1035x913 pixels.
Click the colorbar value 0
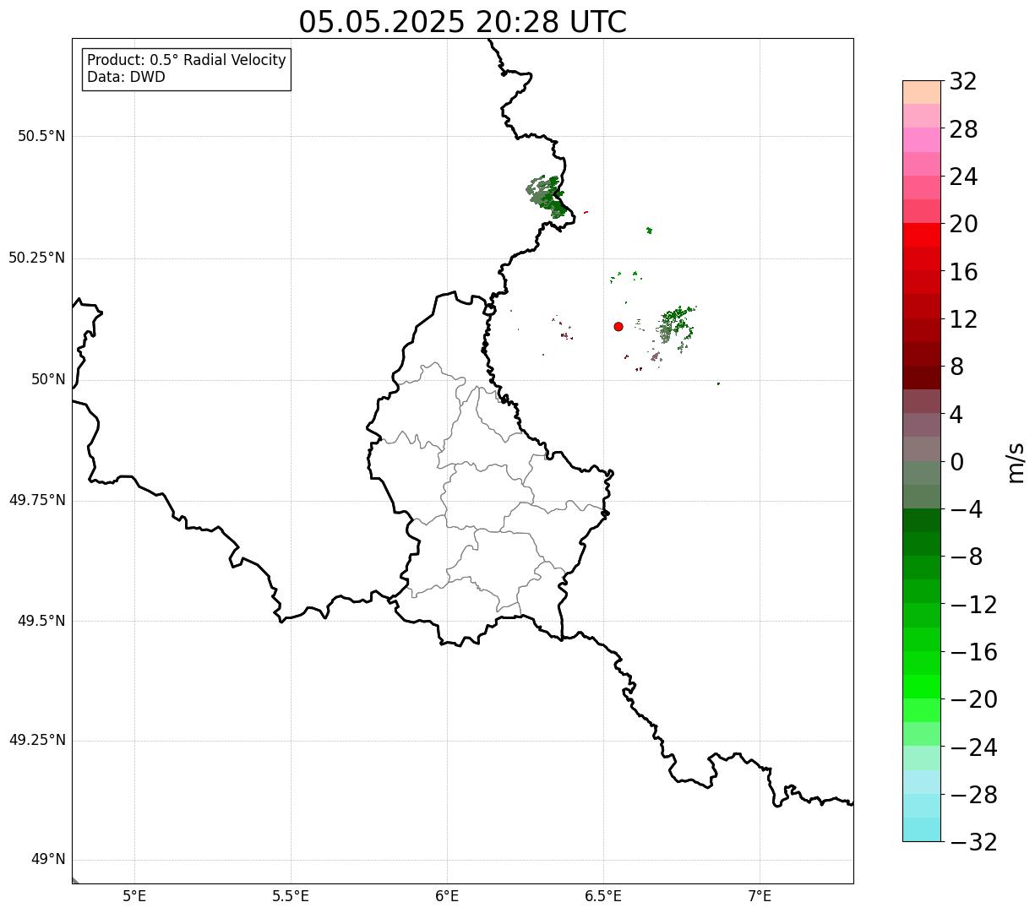956,463
